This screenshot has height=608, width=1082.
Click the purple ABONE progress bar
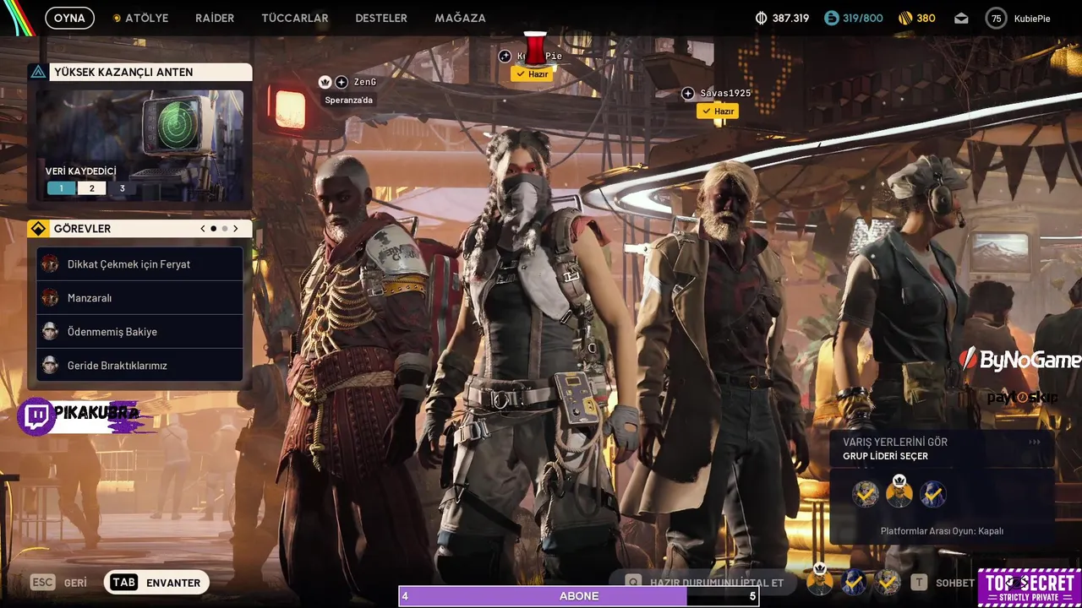coord(579,596)
